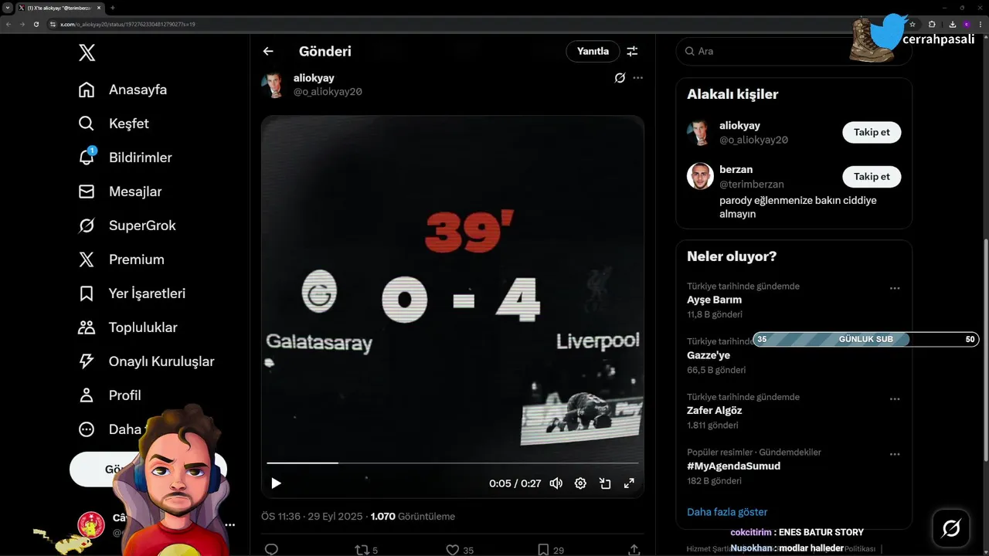Screen dimensions: 989x556
Task: Open a new browser tab
Action: (113, 8)
